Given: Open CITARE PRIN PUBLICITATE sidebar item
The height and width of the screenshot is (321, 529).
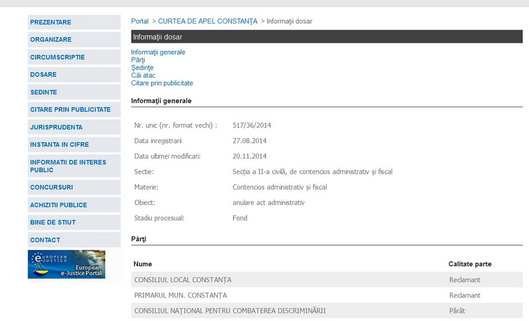Looking at the screenshot, I should coord(70,109).
